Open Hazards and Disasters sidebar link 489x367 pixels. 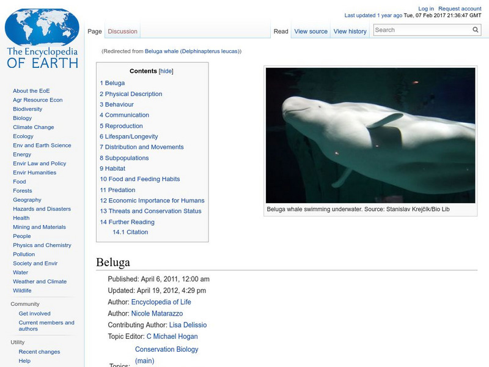coord(42,209)
